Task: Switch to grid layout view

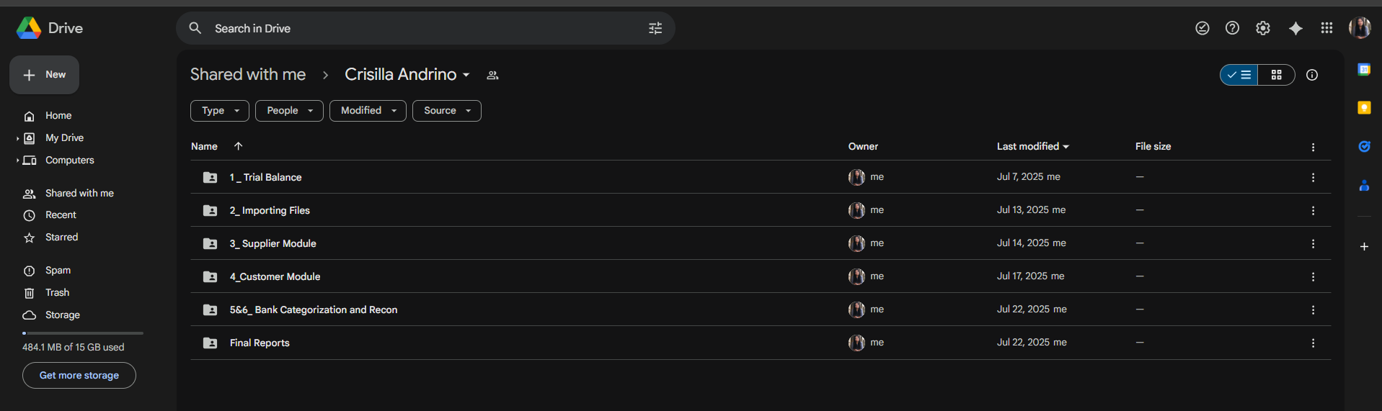Action: (1276, 75)
